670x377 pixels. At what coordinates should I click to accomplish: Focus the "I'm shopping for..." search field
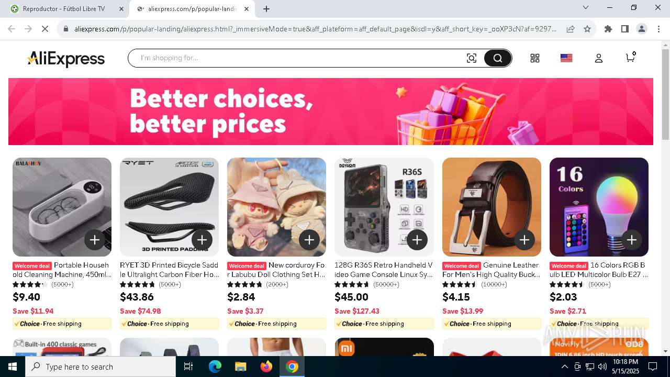(x=298, y=58)
